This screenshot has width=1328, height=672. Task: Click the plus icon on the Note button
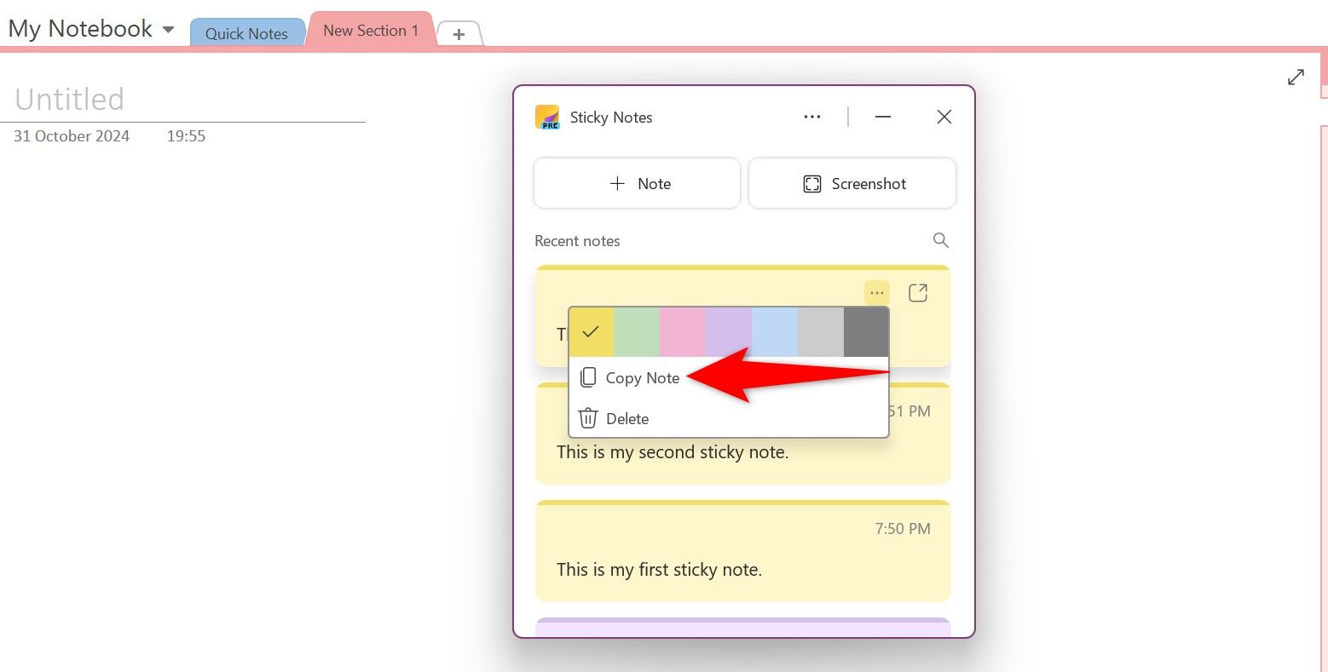click(x=616, y=183)
